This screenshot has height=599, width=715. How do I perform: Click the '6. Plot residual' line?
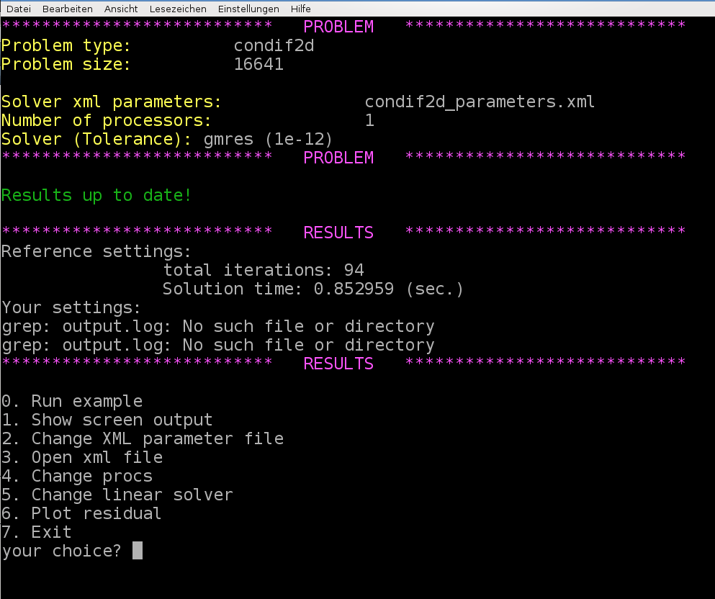pyautogui.click(x=81, y=513)
